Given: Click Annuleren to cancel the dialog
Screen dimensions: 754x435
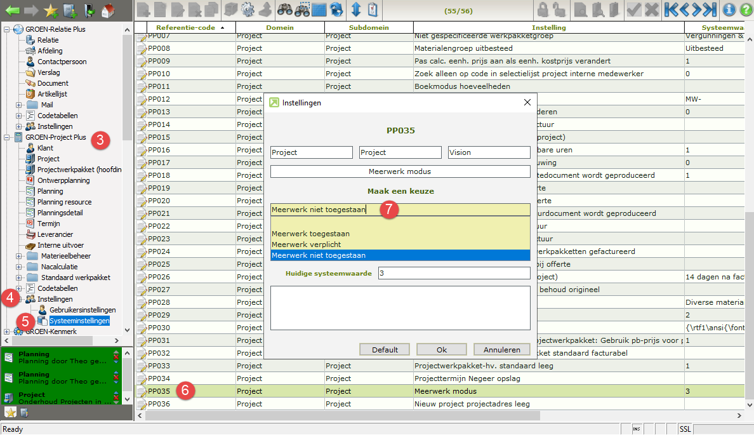Looking at the screenshot, I should (501, 349).
